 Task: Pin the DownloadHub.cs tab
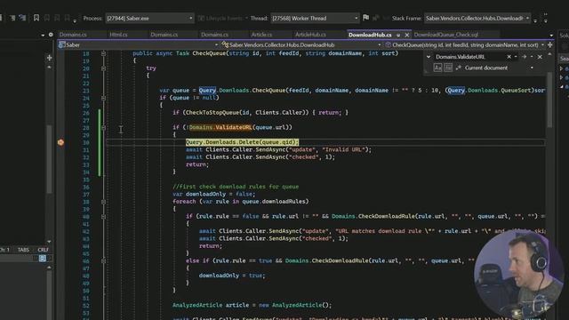398,35
